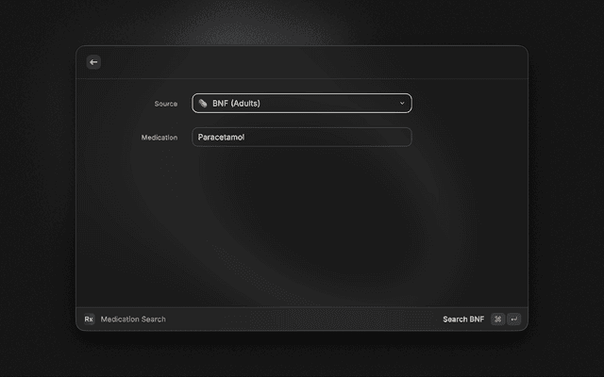
Task: Click the pill icon in Source field
Action: click(x=203, y=104)
